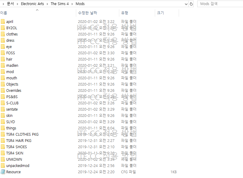Click the TSR4 SHOES folder icon
243x178 pixels.
coord(3,147)
